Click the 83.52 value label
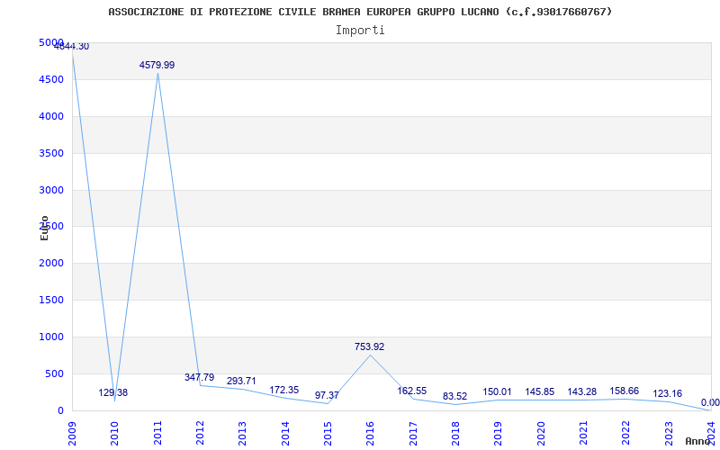The width and height of the screenshot is (720, 450). pyautogui.click(x=454, y=396)
